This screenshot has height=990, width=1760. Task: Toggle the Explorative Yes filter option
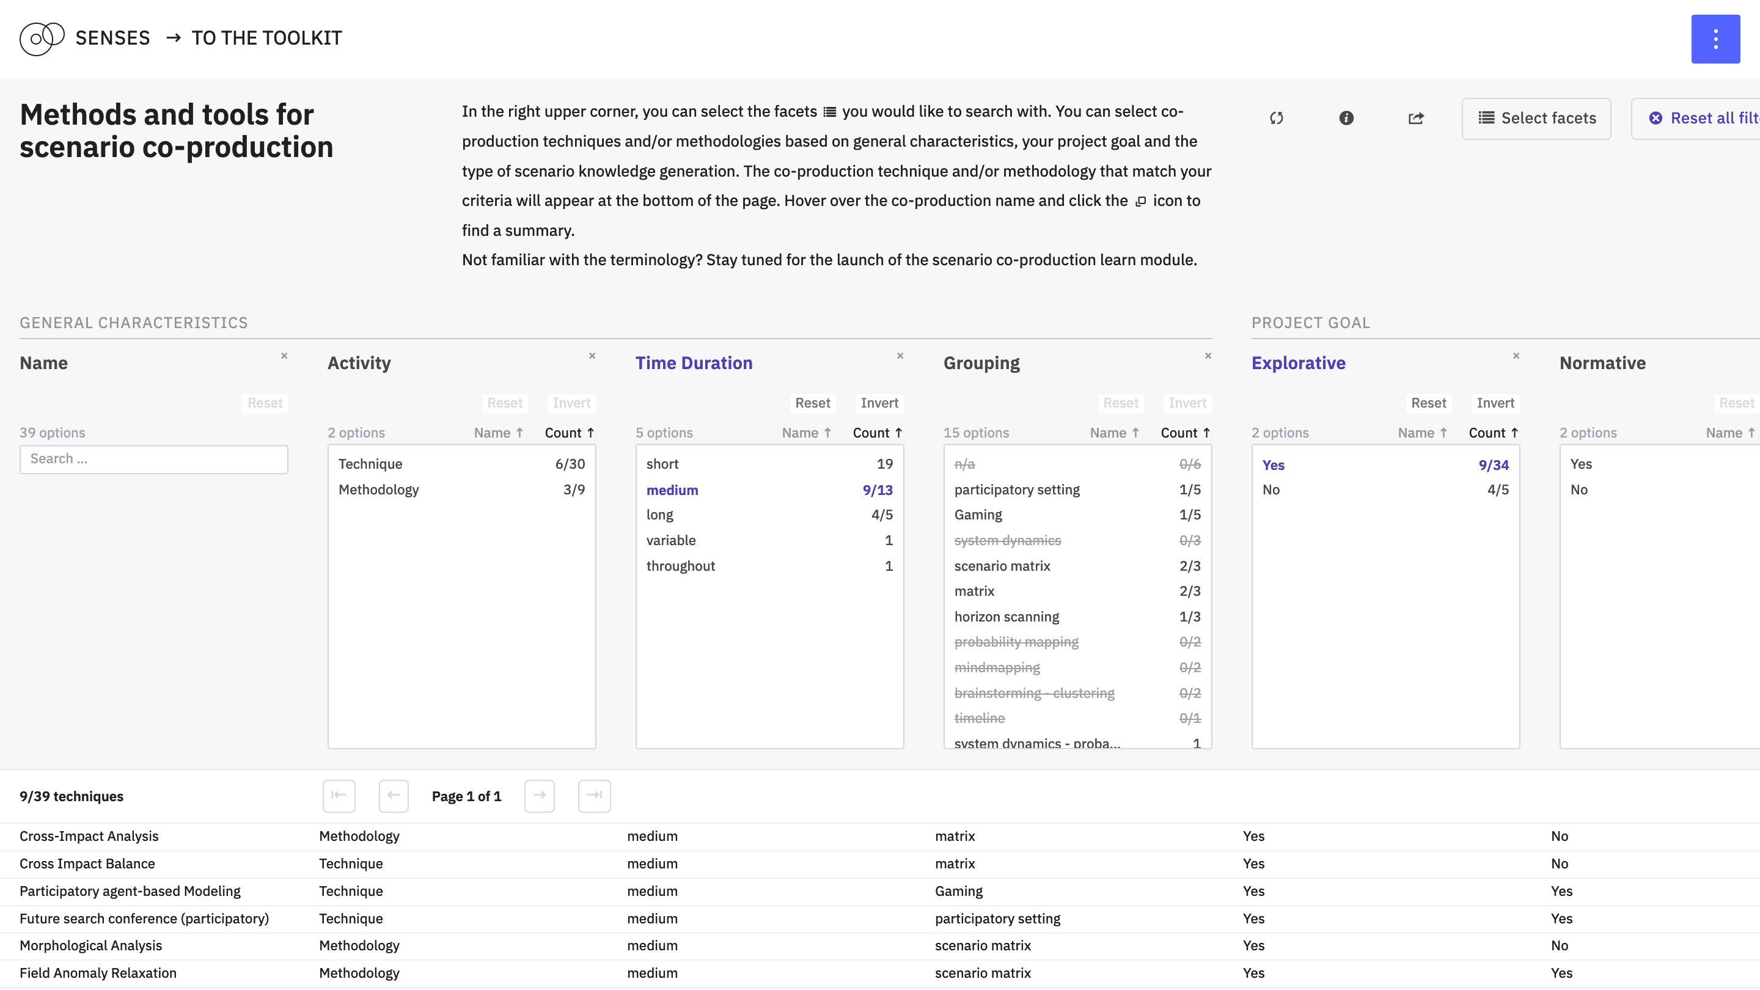pos(1273,465)
